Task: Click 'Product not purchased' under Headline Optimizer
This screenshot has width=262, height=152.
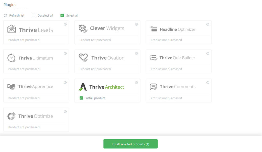Action: (166, 40)
